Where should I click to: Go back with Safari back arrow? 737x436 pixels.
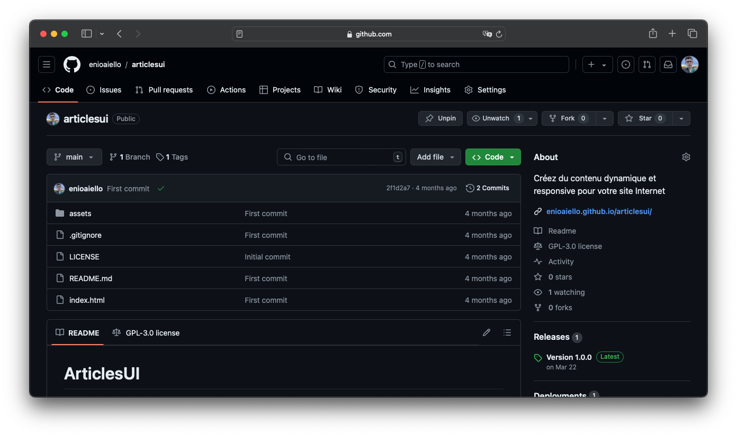[119, 34]
